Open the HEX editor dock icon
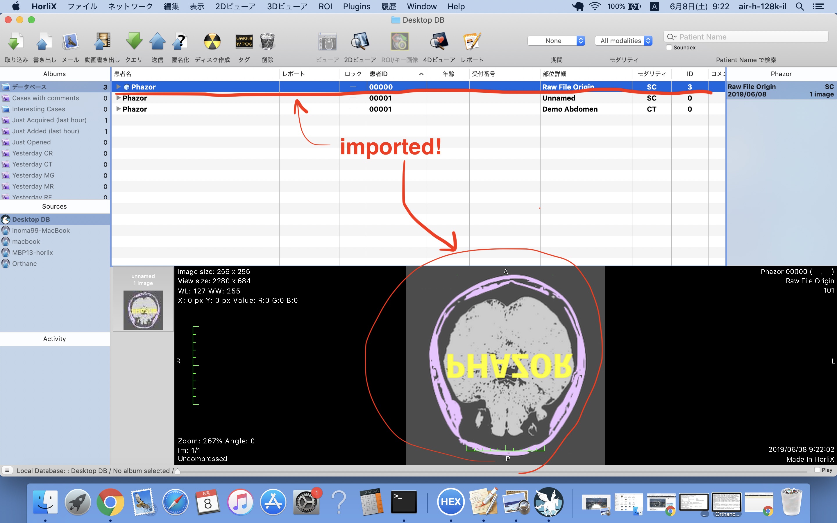837x523 pixels. click(x=451, y=501)
